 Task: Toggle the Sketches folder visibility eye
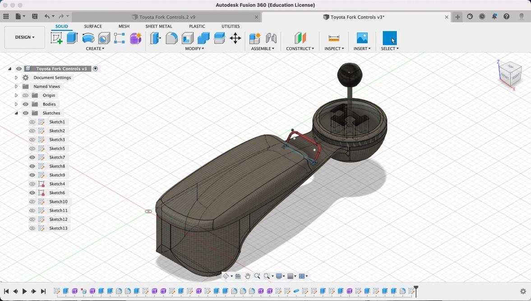click(25, 113)
